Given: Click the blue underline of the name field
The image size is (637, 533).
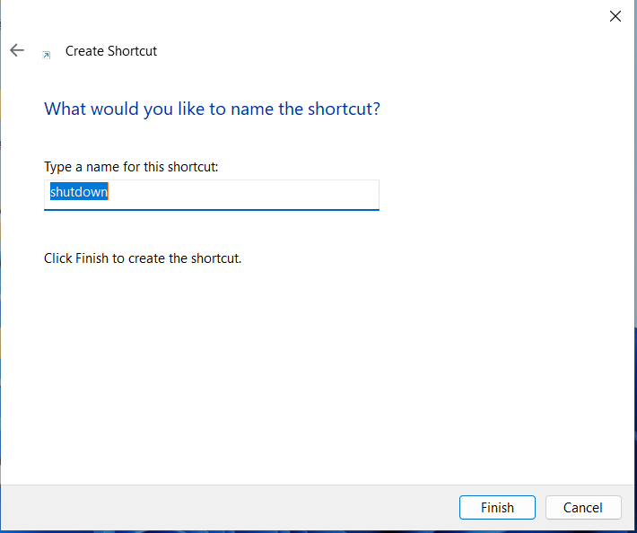Looking at the screenshot, I should coord(212,209).
